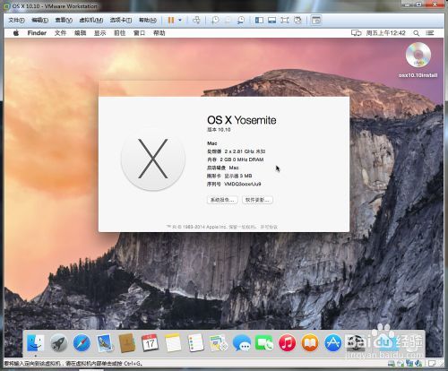
Task: Send Ctrl+Alt+Del to the virtual machine
Action: click(x=196, y=20)
